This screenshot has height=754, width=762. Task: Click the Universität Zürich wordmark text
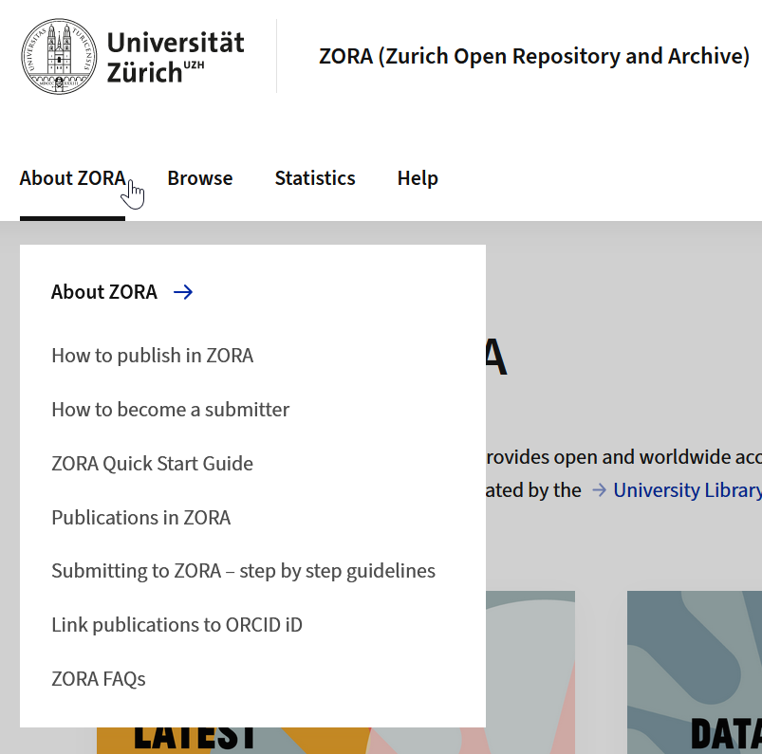tap(176, 57)
